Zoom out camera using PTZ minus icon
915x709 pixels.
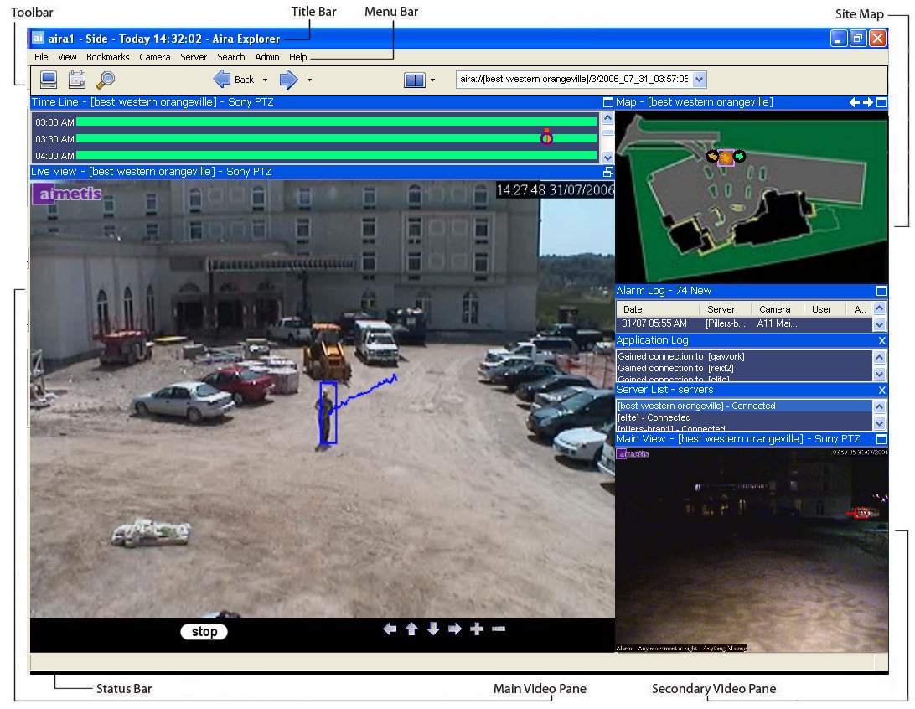(x=499, y=629)
